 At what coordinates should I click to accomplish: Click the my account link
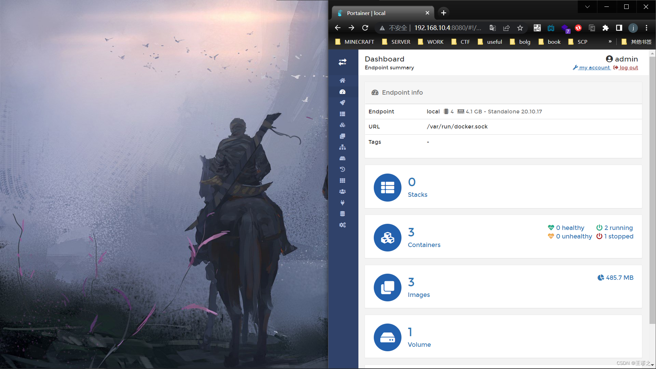pyautogui.click(x=594, y=68)
